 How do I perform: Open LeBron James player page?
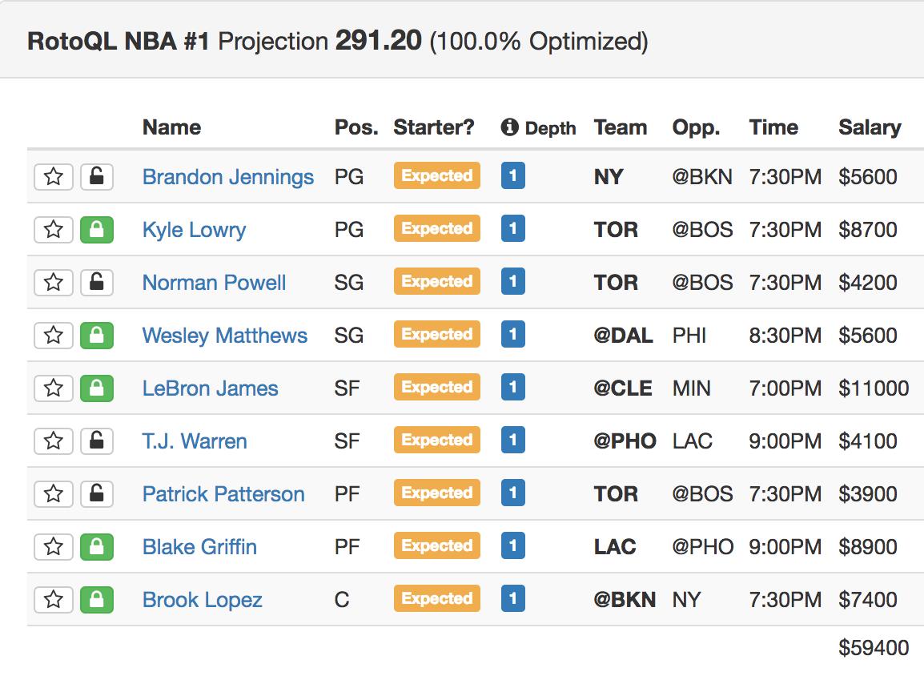click(210, 388)
